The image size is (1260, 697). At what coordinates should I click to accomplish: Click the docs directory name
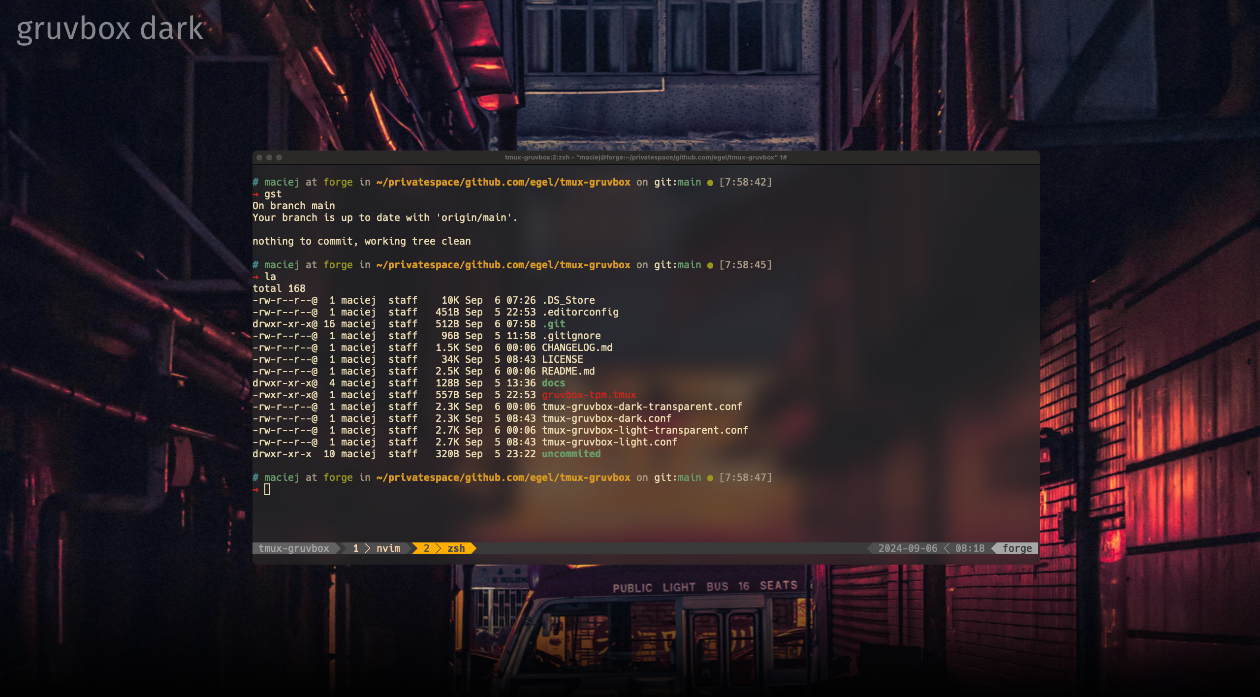pyautogui.click(x=554, y=383)
